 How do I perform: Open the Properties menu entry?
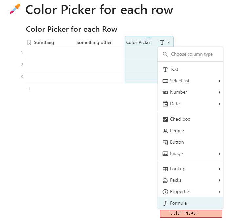click(190, 191)
